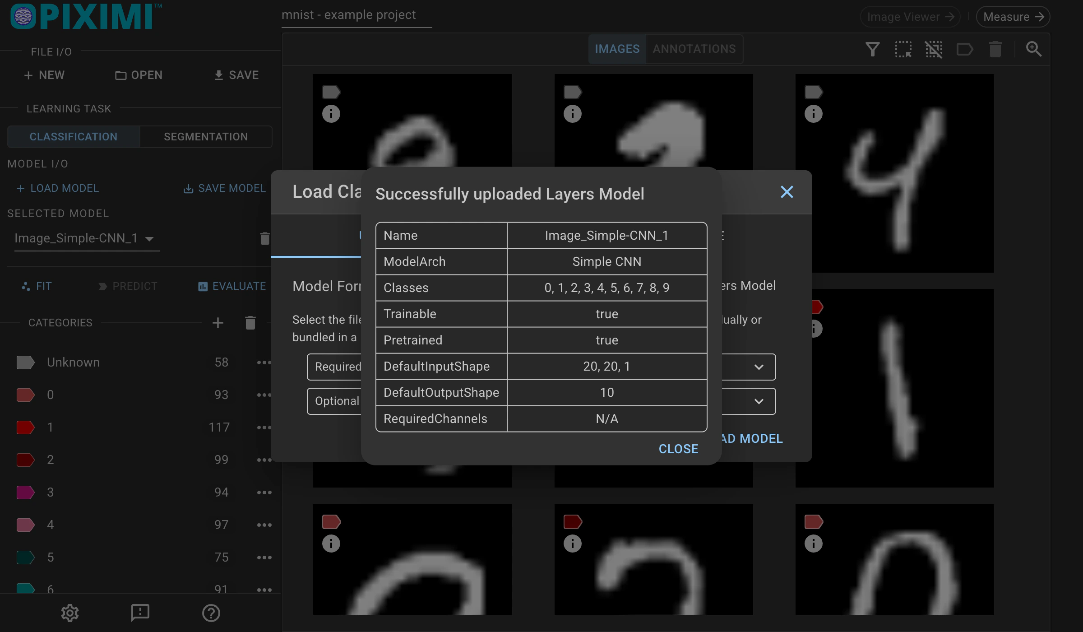
Task: Select category 2 in the list
Action: tap(140, 460)
